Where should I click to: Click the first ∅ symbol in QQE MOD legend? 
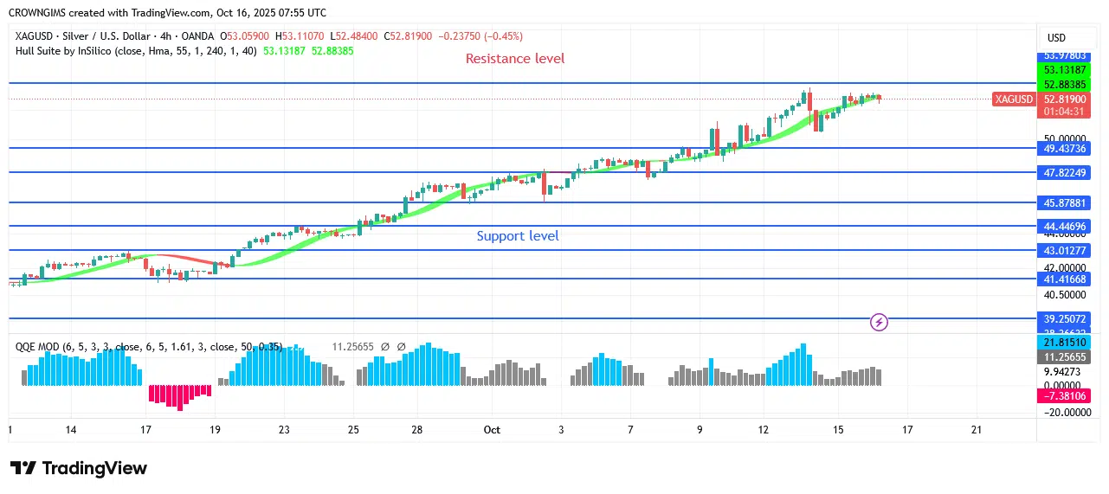pyautogui.click(x=384, y=347)
